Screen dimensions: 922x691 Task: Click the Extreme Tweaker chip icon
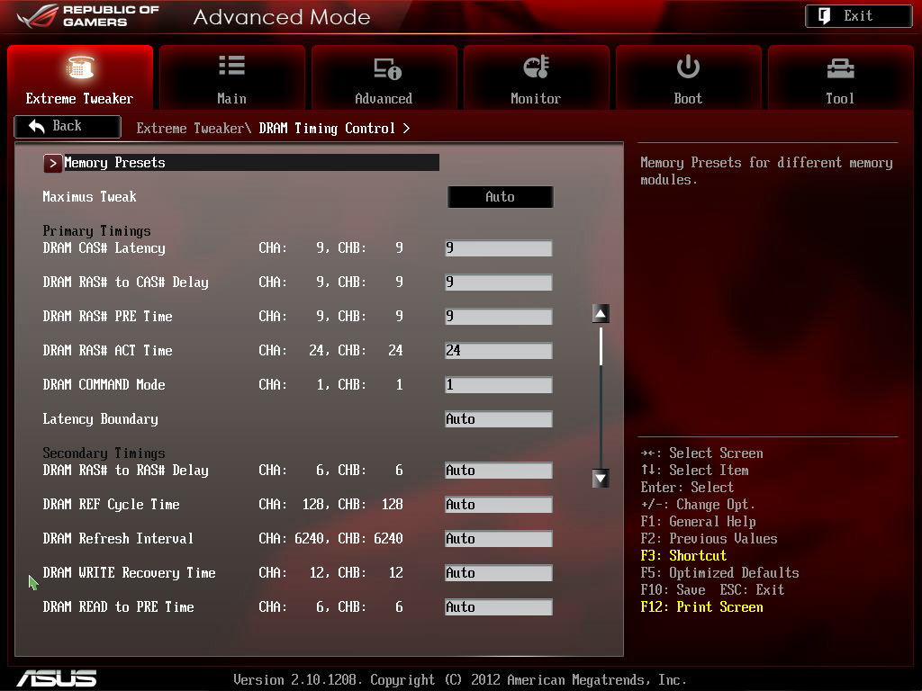coord(80,67)
